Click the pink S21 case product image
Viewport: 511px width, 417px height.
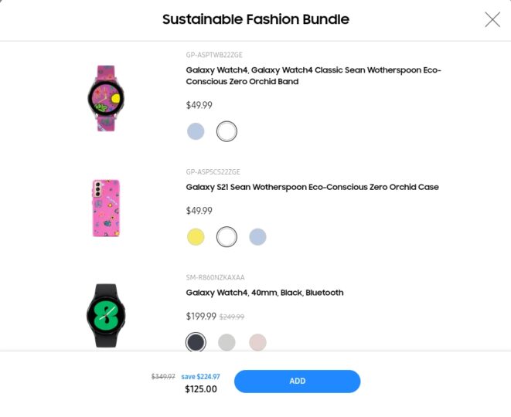pyautogui.click(x=106, y=208)
